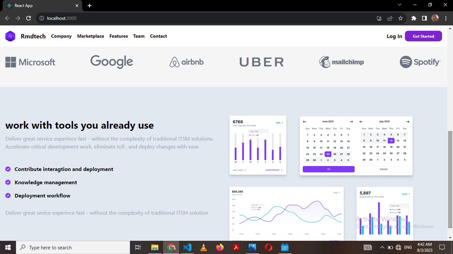This screenshot has height=254, width=453.
Task: Click the Get Started button
Action: pyautogui.click(x=423, y=36)
